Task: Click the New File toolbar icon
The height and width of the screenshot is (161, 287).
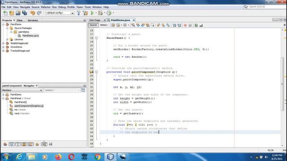Action: (5, 13)
